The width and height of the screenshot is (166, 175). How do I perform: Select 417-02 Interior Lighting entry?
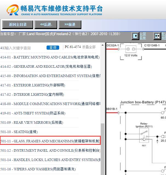tap(32, 95)
